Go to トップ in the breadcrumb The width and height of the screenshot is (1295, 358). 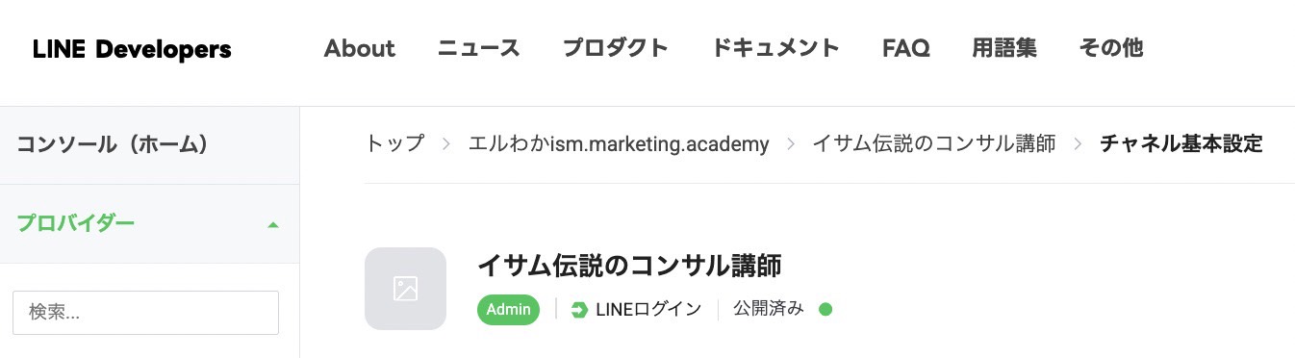click(394, 144)
